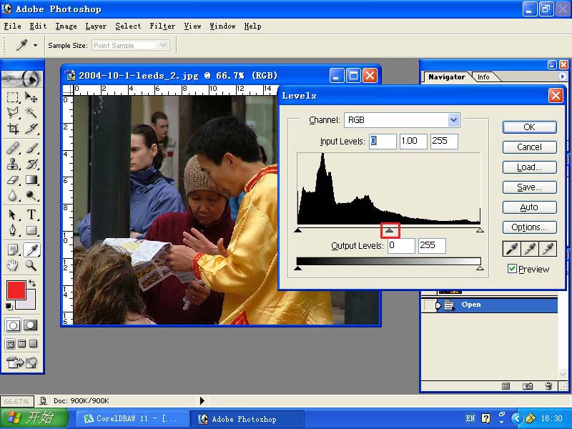Toggle the Preview checkbox in Levels
572x429 pixels.
(x=512, y=269)
